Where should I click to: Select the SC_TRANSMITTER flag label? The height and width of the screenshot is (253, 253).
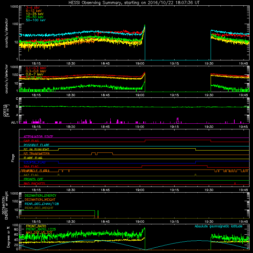(37, 154)
